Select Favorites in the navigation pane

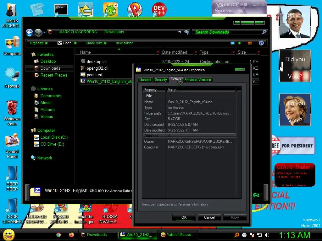(x=45, y=55)
